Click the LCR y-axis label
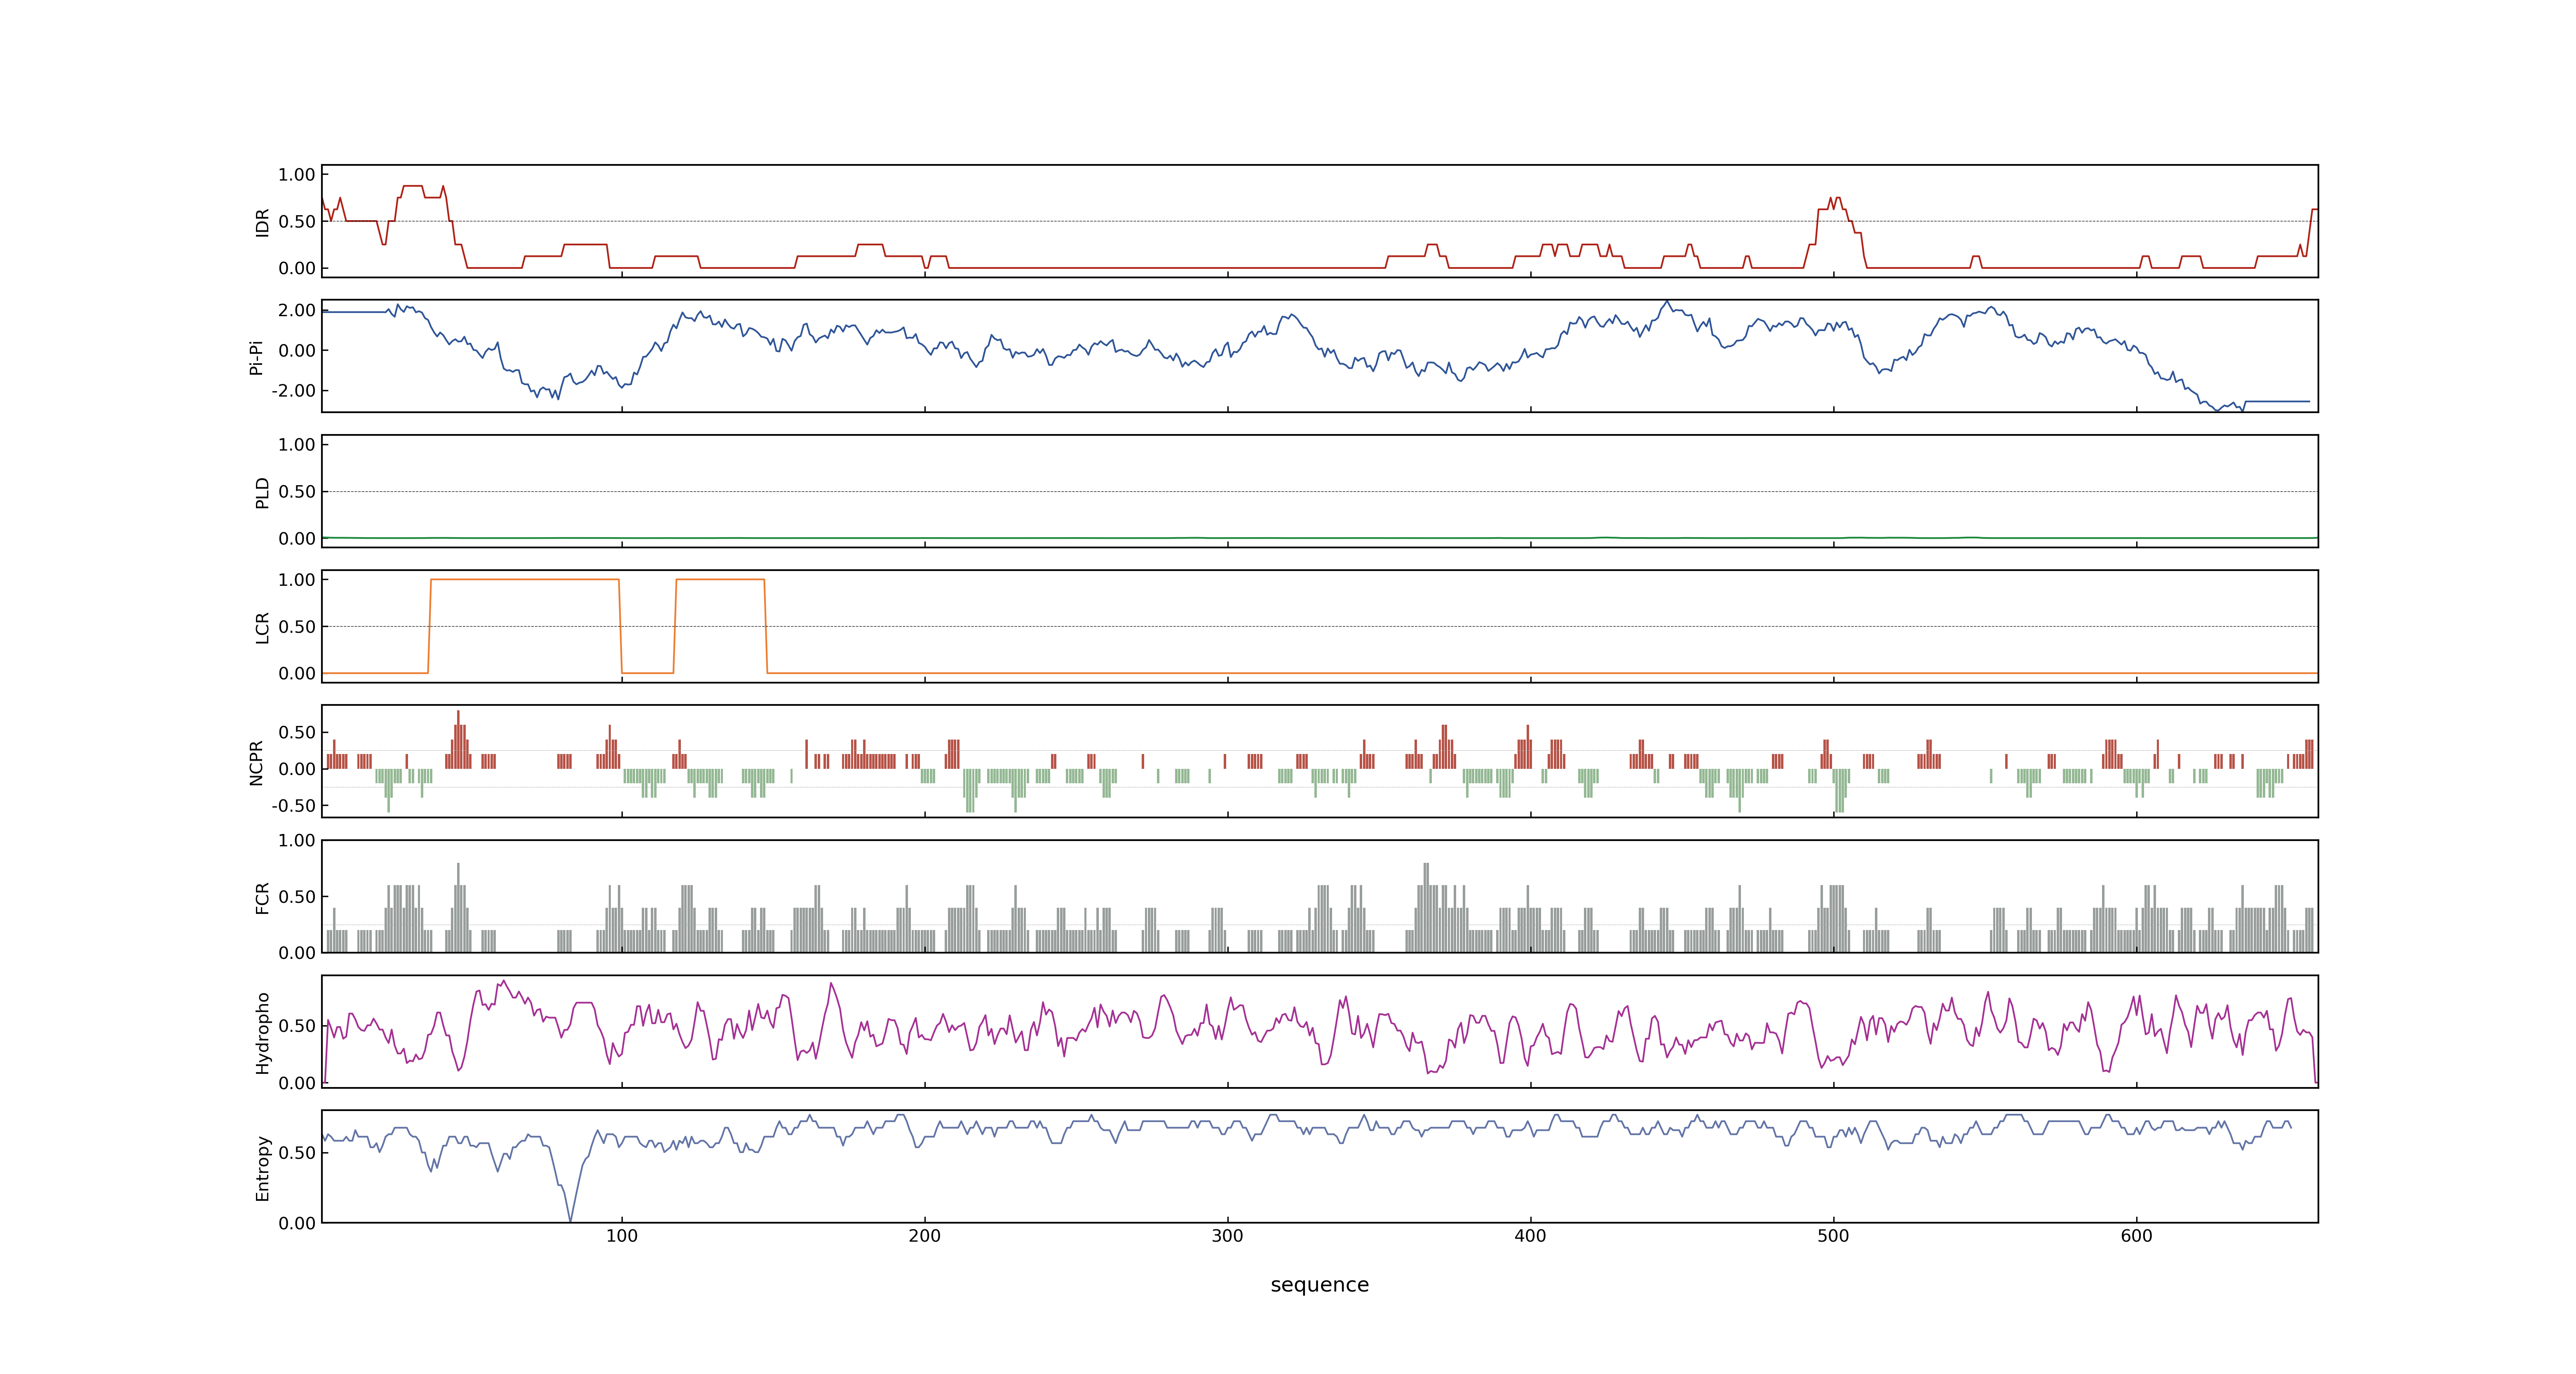 coord(262,627)
